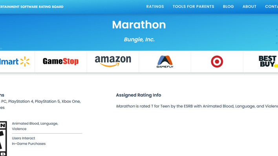
Task: Open the About menu item
Action: pyautogui.click(x=249, y=7)
